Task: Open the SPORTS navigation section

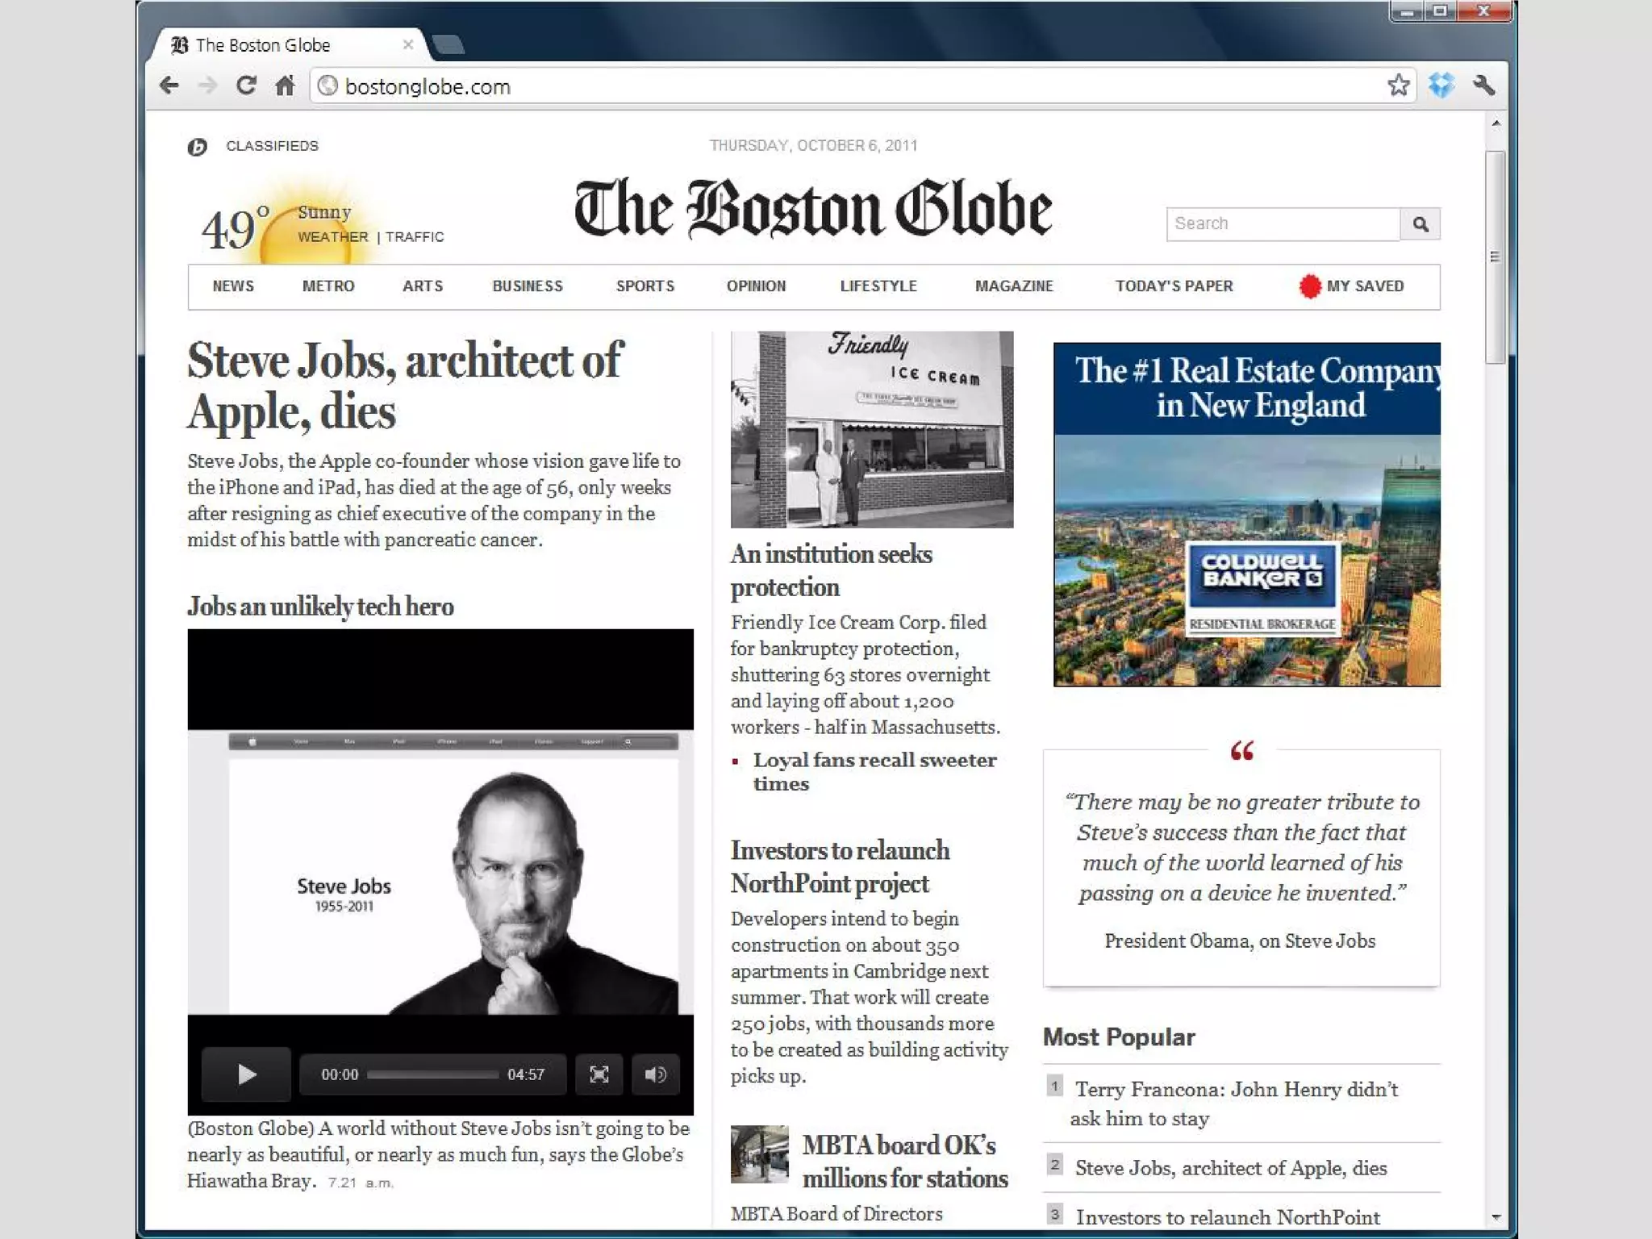Action: [645, 286]
